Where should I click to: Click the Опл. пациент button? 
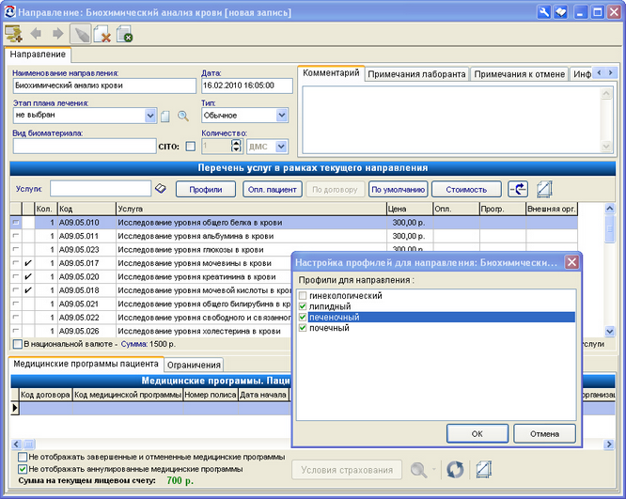273,190
